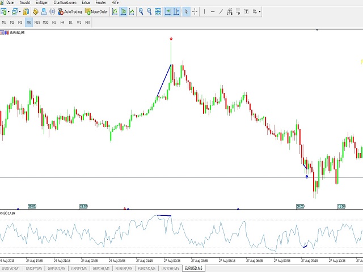Draw a vertical line on the chart
The width and height of the screenshot is (363, 272).
(x=205, y=11)
